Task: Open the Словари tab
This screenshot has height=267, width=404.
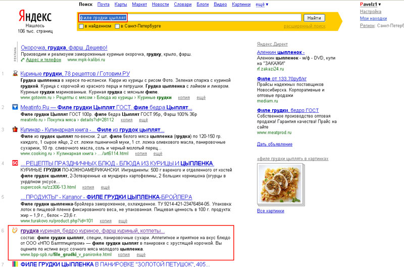Action: click(x=183, y=5)
